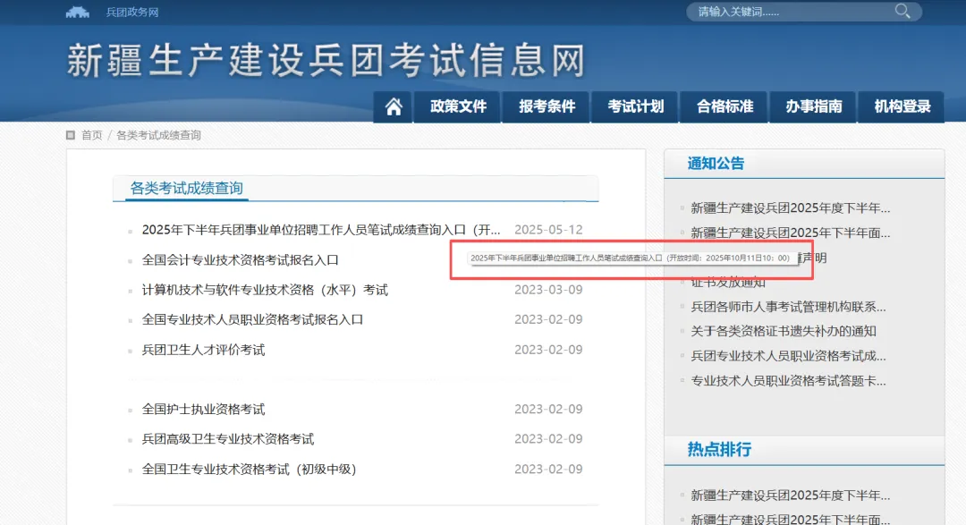Open 全国会计专业技术资格考试报名入口 link
966x525 pixels.
[240, 260]
